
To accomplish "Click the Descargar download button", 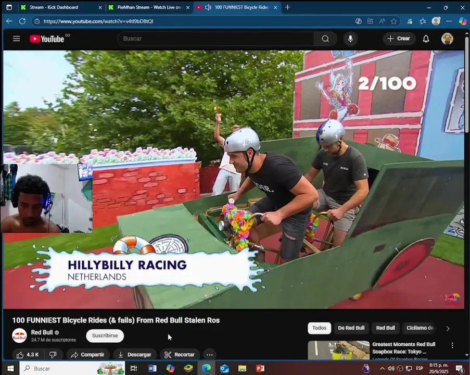I will pyautogui.click(x=135, y=355).
